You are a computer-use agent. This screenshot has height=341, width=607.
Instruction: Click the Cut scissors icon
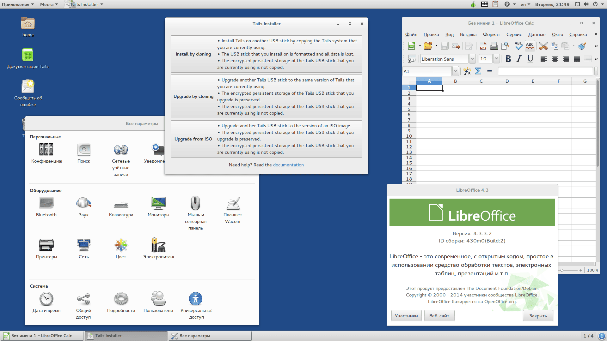tap(543, 46)
